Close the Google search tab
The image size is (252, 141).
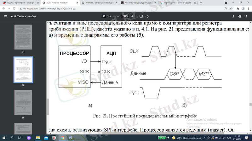[195, 3]
